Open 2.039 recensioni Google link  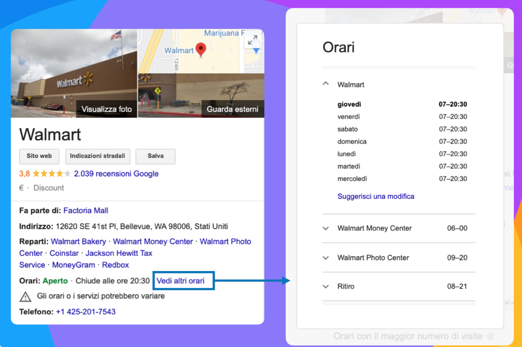click(116, 174)
